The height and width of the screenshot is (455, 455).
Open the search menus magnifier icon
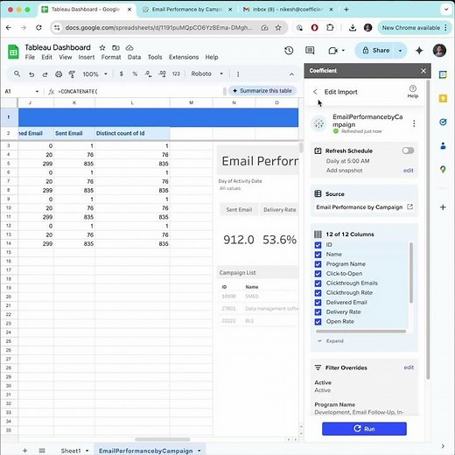17,73
